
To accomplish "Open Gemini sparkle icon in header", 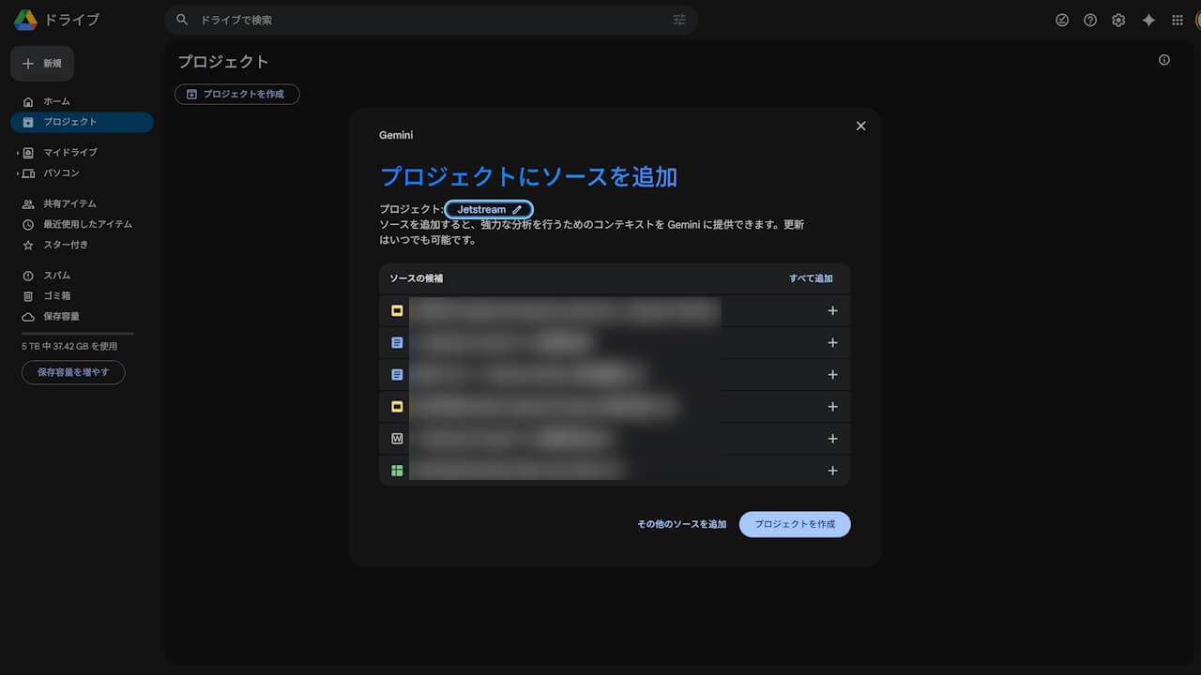I will 1148,20.
